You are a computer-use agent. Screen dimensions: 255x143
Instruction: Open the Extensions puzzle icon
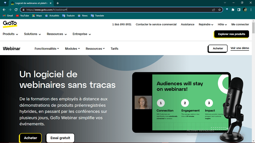pos(233,10)
